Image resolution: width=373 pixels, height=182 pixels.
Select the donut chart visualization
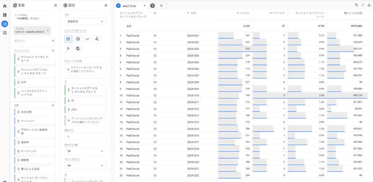tap(78, 39)
